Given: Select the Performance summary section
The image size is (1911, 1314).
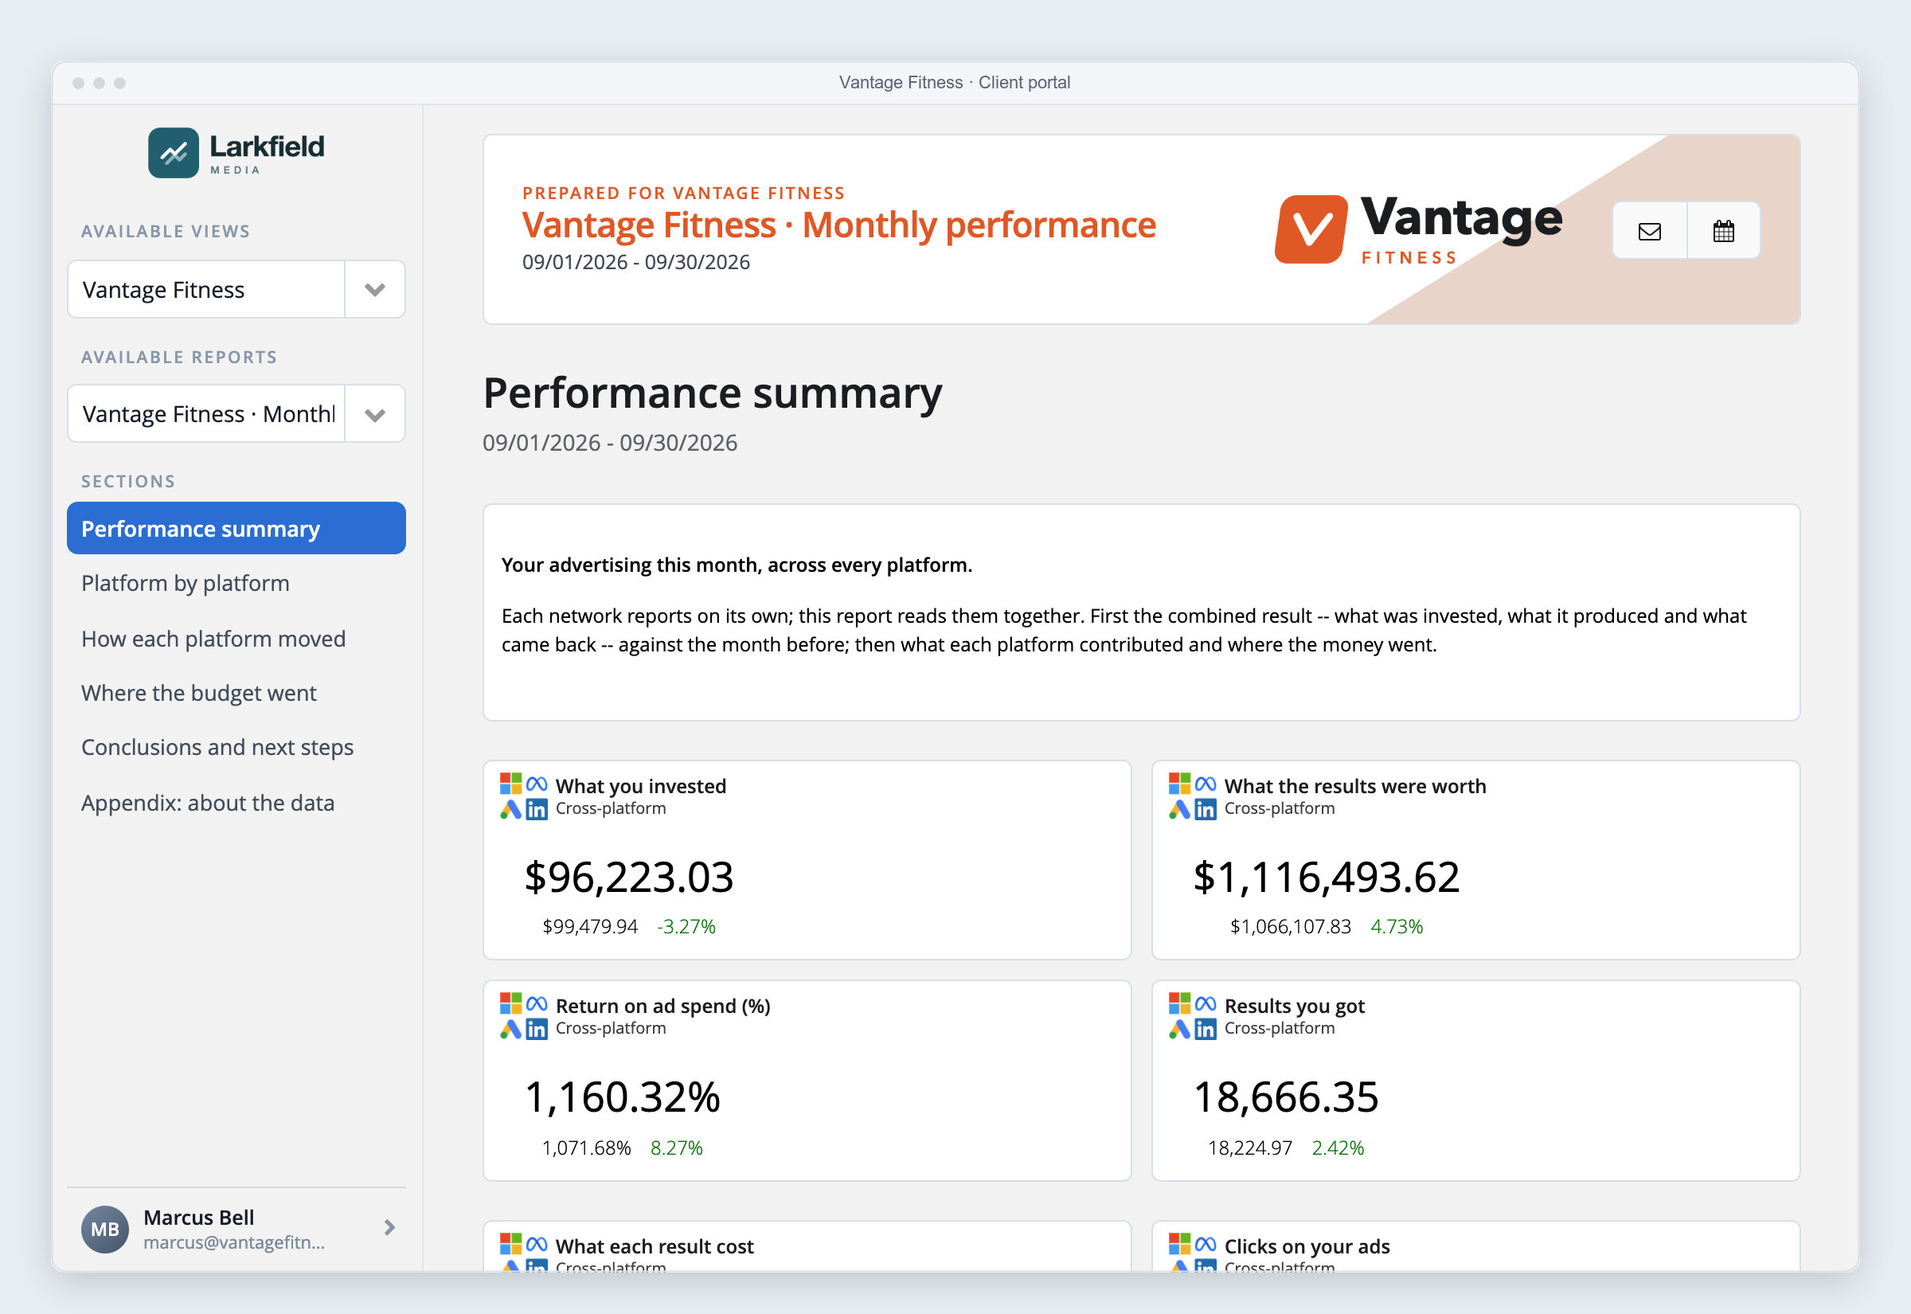Looking at the screenshot, I should (x=236, y=529).
